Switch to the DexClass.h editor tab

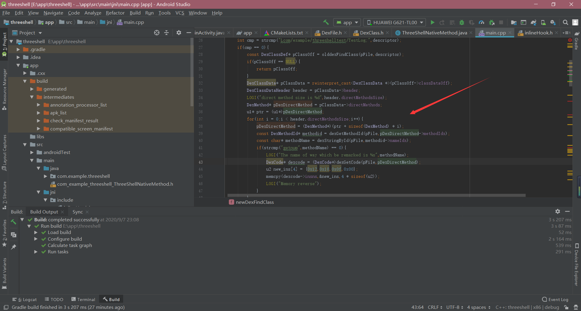pos(371,33)
